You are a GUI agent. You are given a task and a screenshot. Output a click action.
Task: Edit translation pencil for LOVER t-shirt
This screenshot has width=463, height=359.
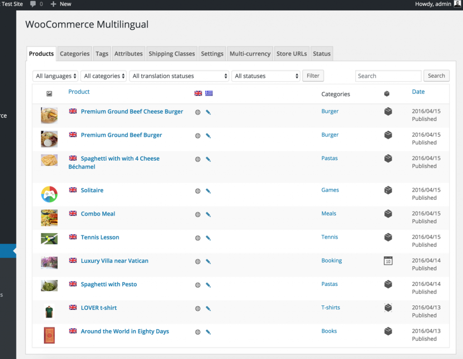coord(208,308)
